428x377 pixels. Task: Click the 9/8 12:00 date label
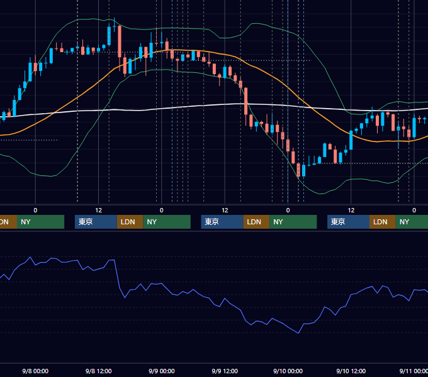[98, 371]
